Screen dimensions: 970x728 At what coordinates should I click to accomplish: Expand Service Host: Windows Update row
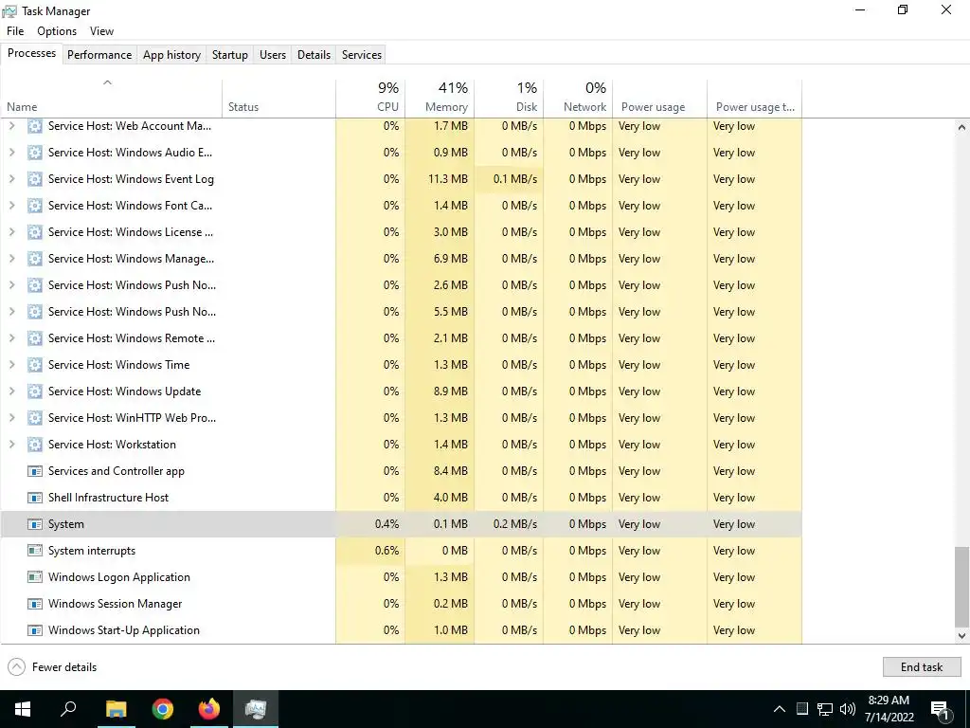coord(11,391)
